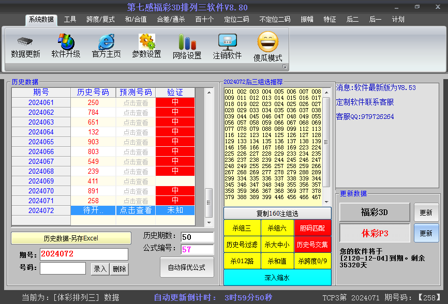Activate 傻瓜模式 smiley face icon
This screenshot has height=304, width=448.
click(267, 42)
